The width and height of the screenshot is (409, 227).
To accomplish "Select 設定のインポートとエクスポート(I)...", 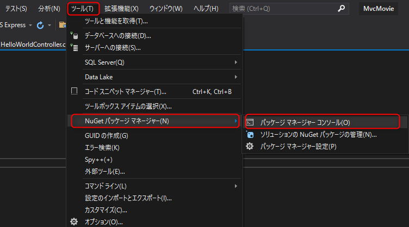I will tap(154, 198).
